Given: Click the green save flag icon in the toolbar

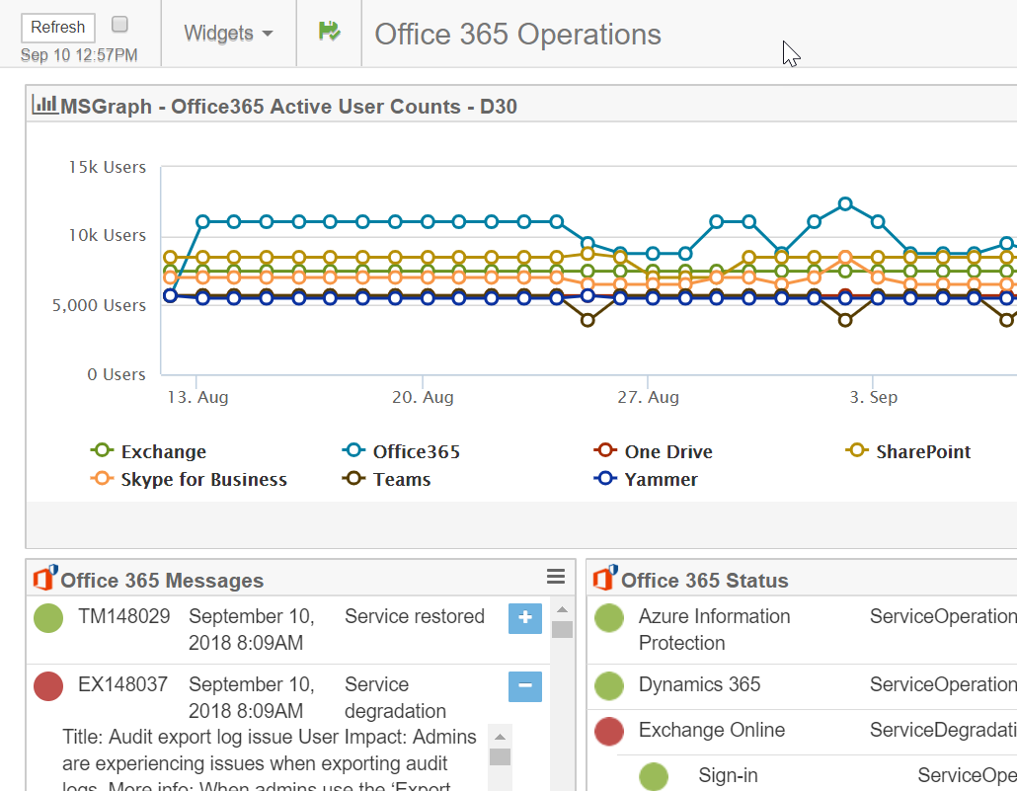Looking at the screenshot, I should tap(329, 31).
